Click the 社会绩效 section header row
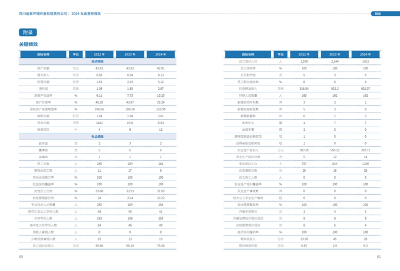 pyautogui.click(x=97, y=136)
